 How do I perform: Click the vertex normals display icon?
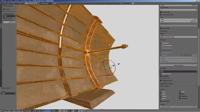(161, 107)
